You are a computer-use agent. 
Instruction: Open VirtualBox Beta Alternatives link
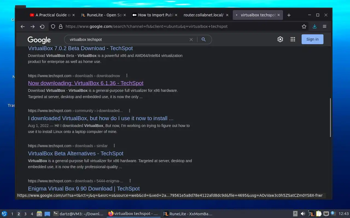click(x=75, y=153)
